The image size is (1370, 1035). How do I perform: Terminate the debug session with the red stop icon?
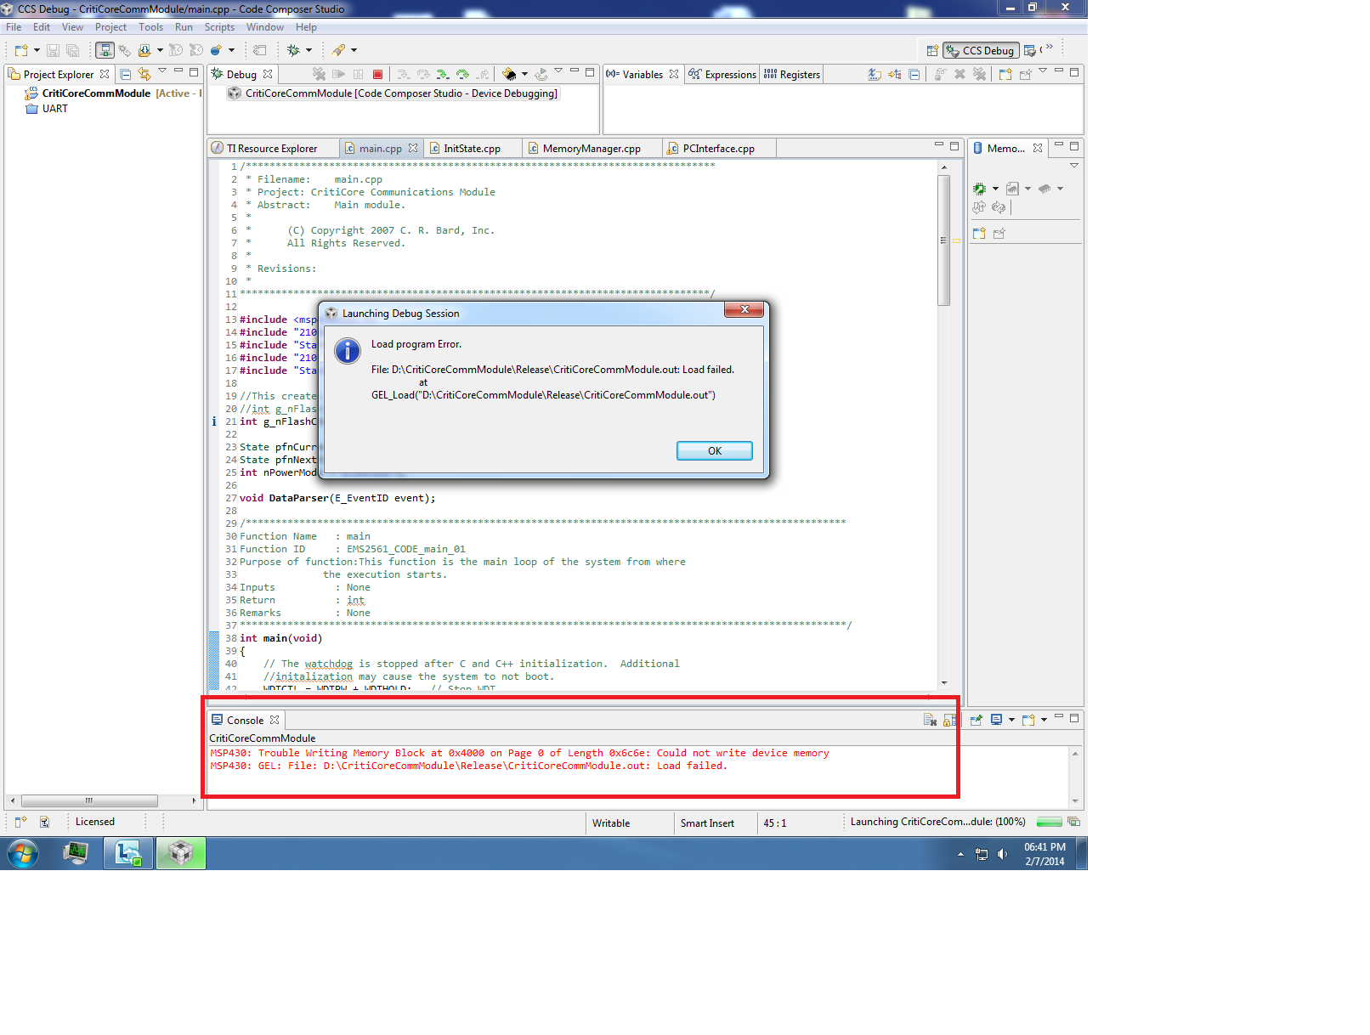pyautogui.click(x=378, y=75)
